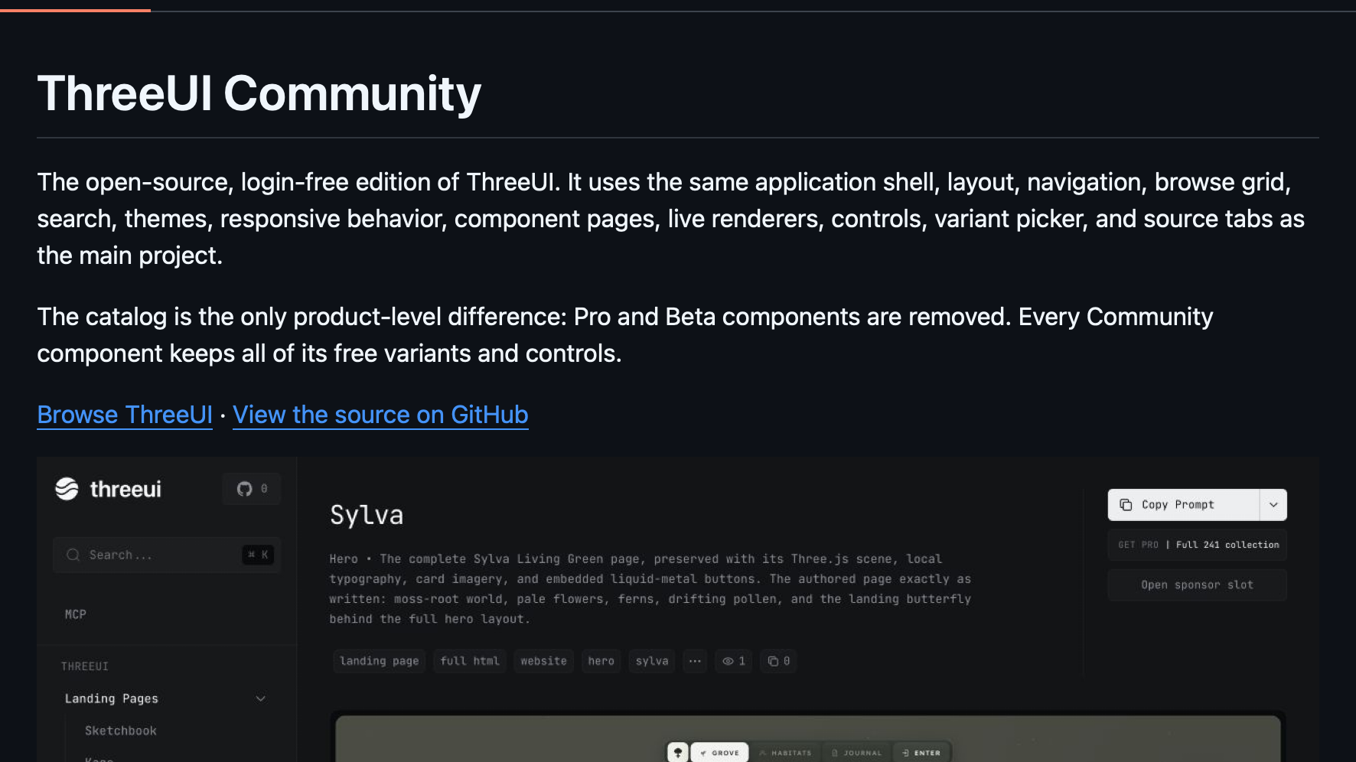
Task: Click the eye views counter chip
Action: point(734,661)
